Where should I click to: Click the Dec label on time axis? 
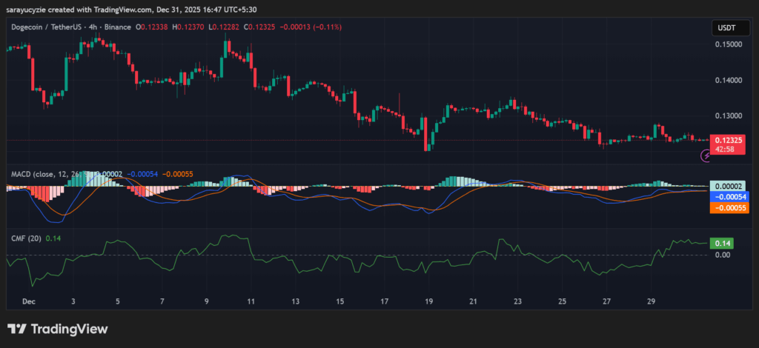pyautogui.click(x=29, y=302)
